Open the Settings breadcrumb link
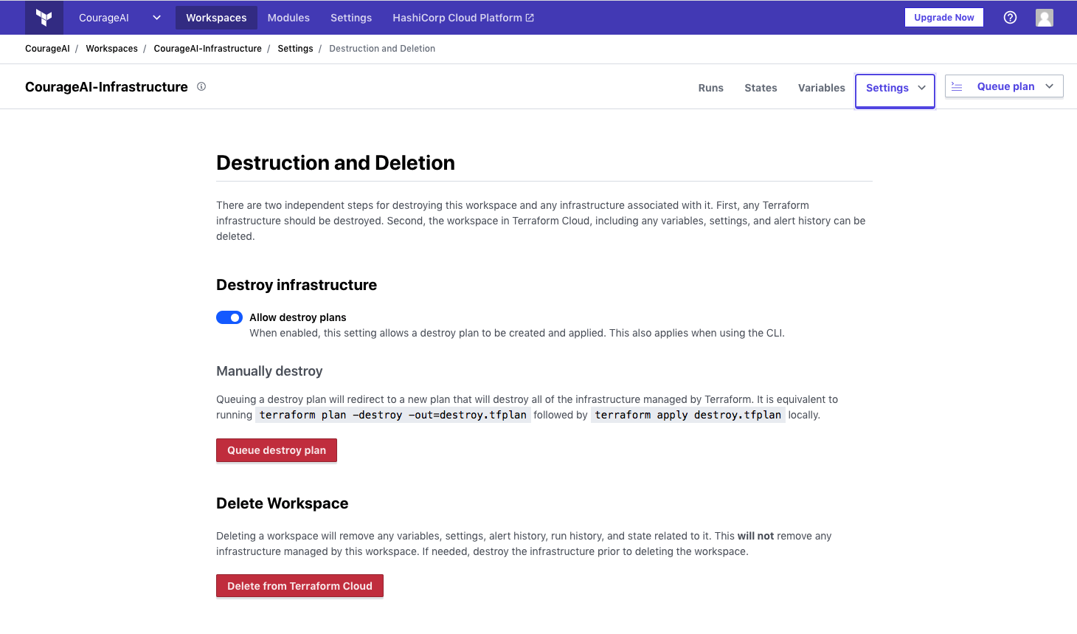Screen dimensions: 1077x634 click(295, 49)
